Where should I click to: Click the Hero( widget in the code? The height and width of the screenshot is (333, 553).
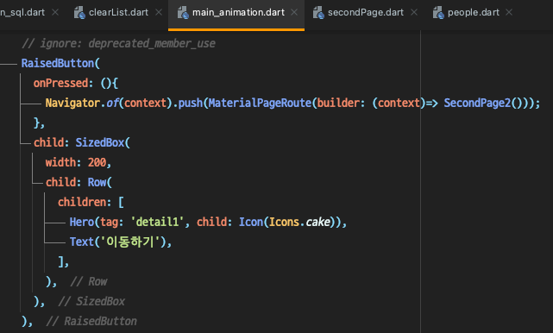(x=85, y=223)
